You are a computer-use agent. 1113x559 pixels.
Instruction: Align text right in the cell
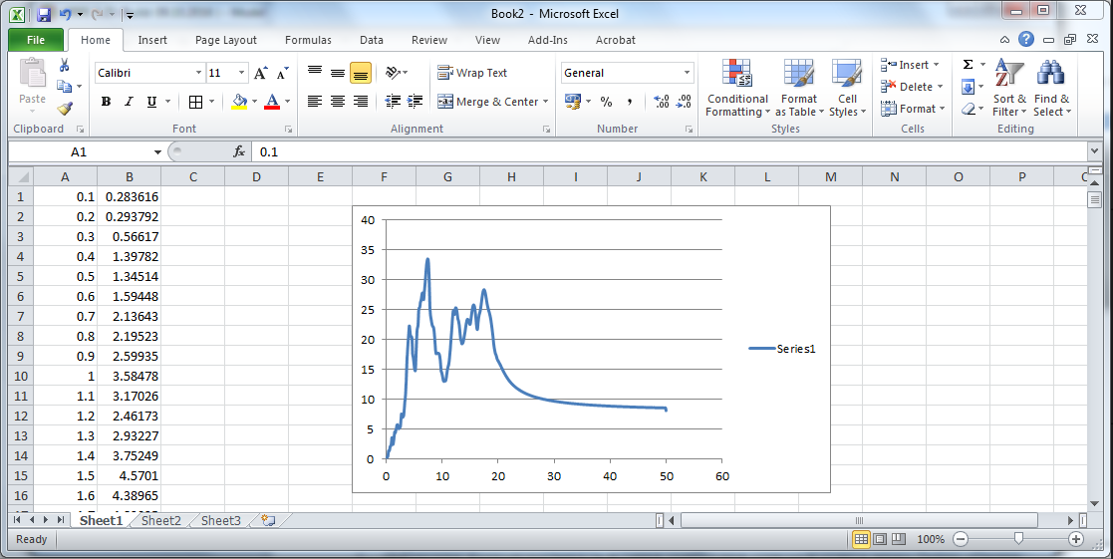tap(361, 102)
